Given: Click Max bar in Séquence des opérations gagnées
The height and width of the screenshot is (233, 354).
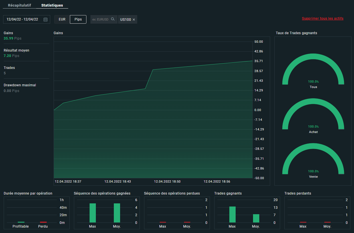Looking at the screenshot, I should point(92,213).
